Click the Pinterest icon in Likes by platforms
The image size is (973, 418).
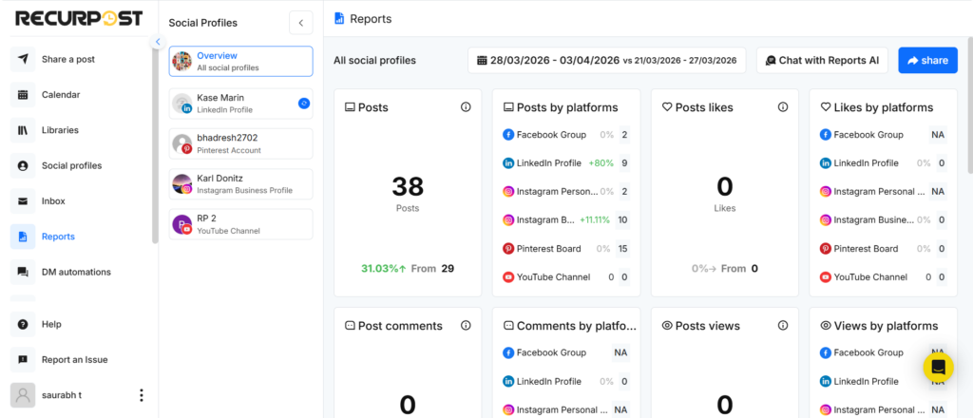pyautogui.click(x=826, y=249)
